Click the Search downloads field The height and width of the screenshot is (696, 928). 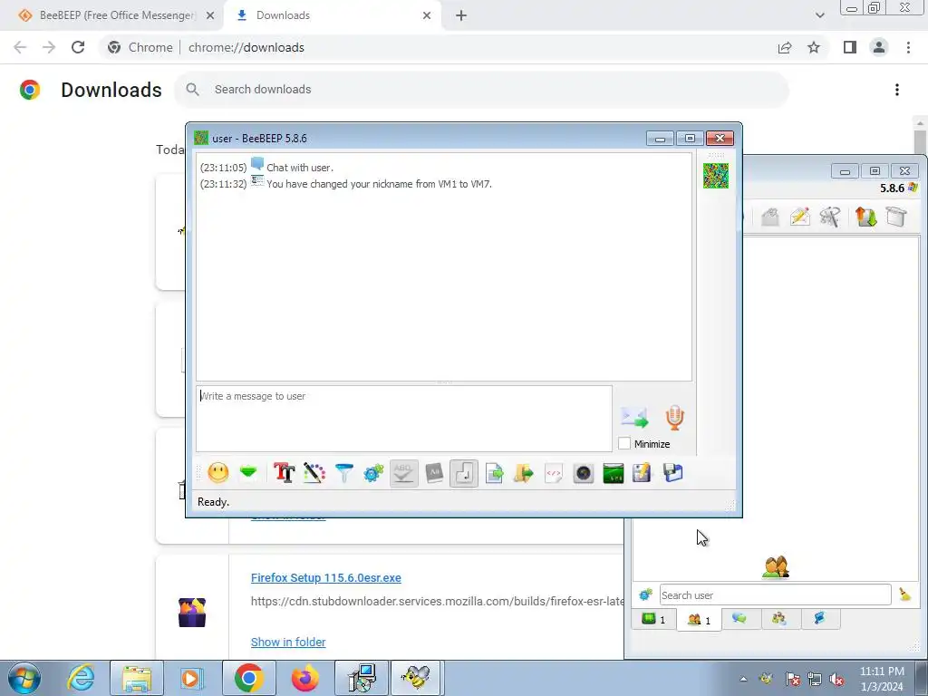pyautogui.click(x=481, y=90)
